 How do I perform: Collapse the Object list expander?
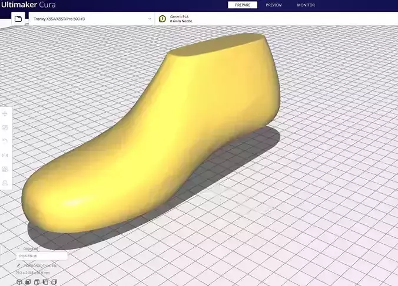click(18, 248)
